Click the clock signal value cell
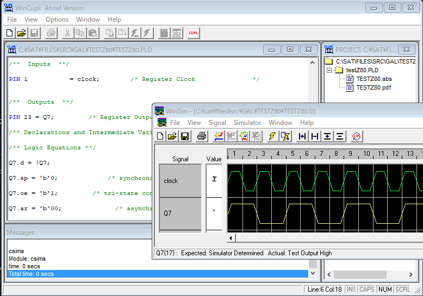423x296 pixels. point(214,181)
